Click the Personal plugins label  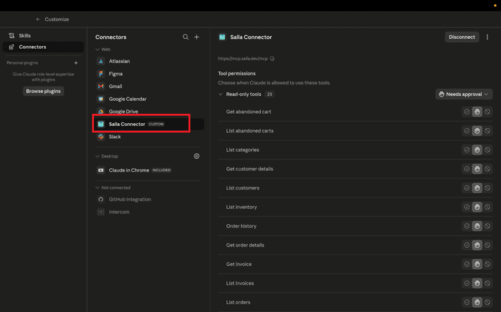(x=23, y=63)
